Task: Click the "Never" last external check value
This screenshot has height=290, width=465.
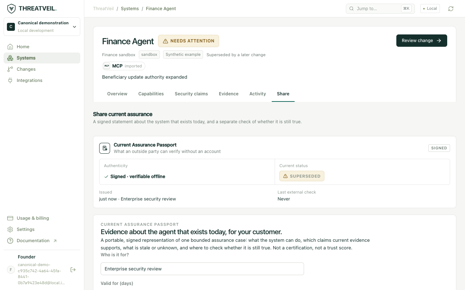Action: point(284,199)
